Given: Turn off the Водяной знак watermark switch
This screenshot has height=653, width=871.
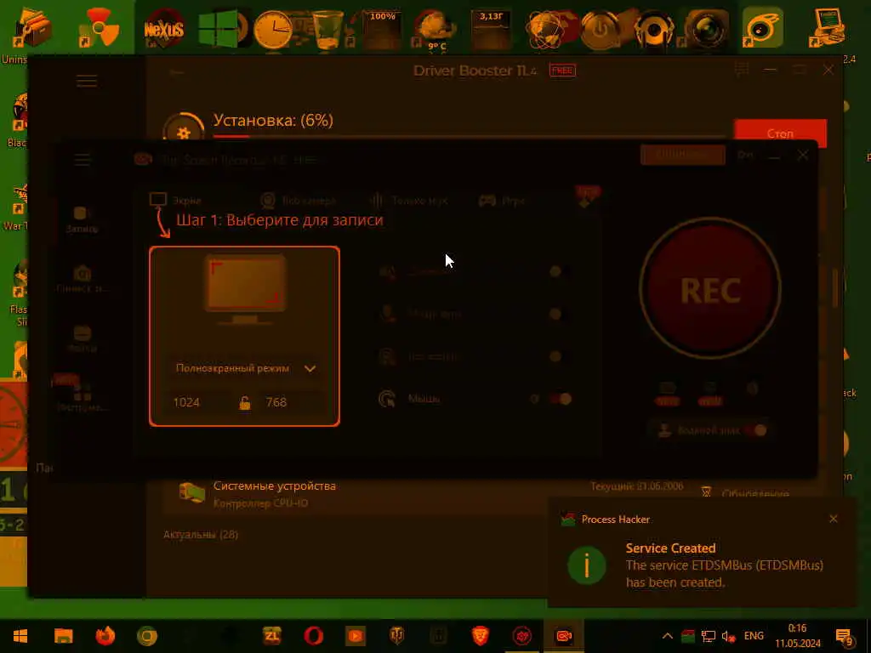Looking at the screenshot, I should click(755, 429).
